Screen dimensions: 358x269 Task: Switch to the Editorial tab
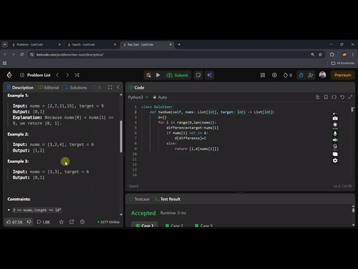pos(49,87)
